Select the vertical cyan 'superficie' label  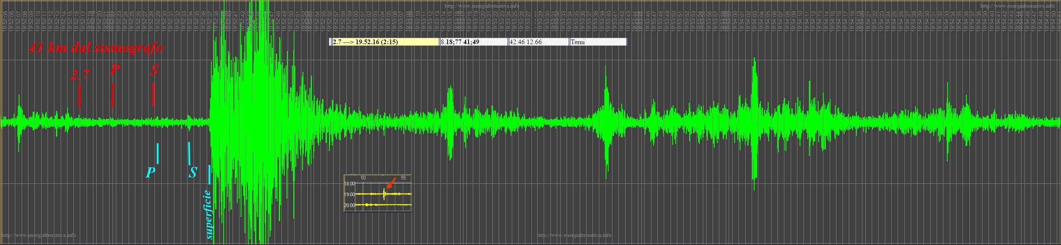208,215
